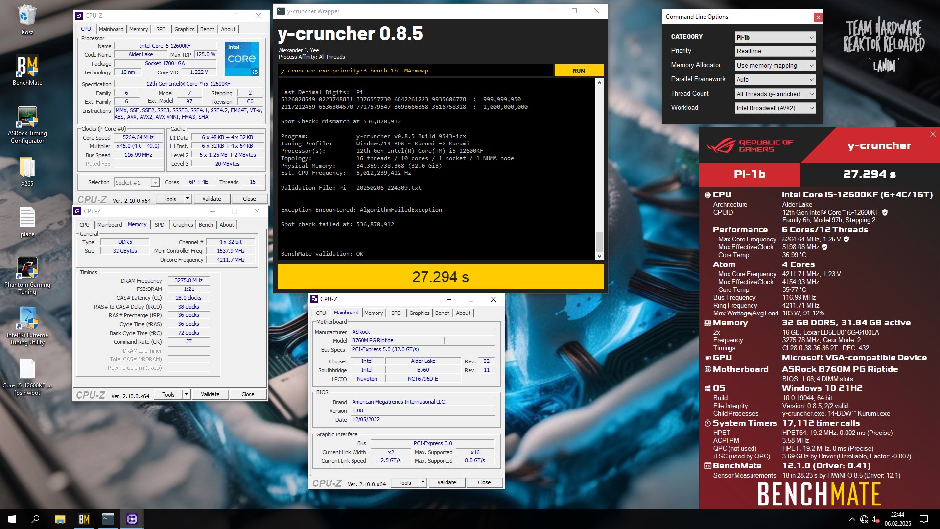The width and height of the screenshot is (940, 529).
Task: Click Core Speed value 5264.64 MHz
Action: tap(138, 138)
